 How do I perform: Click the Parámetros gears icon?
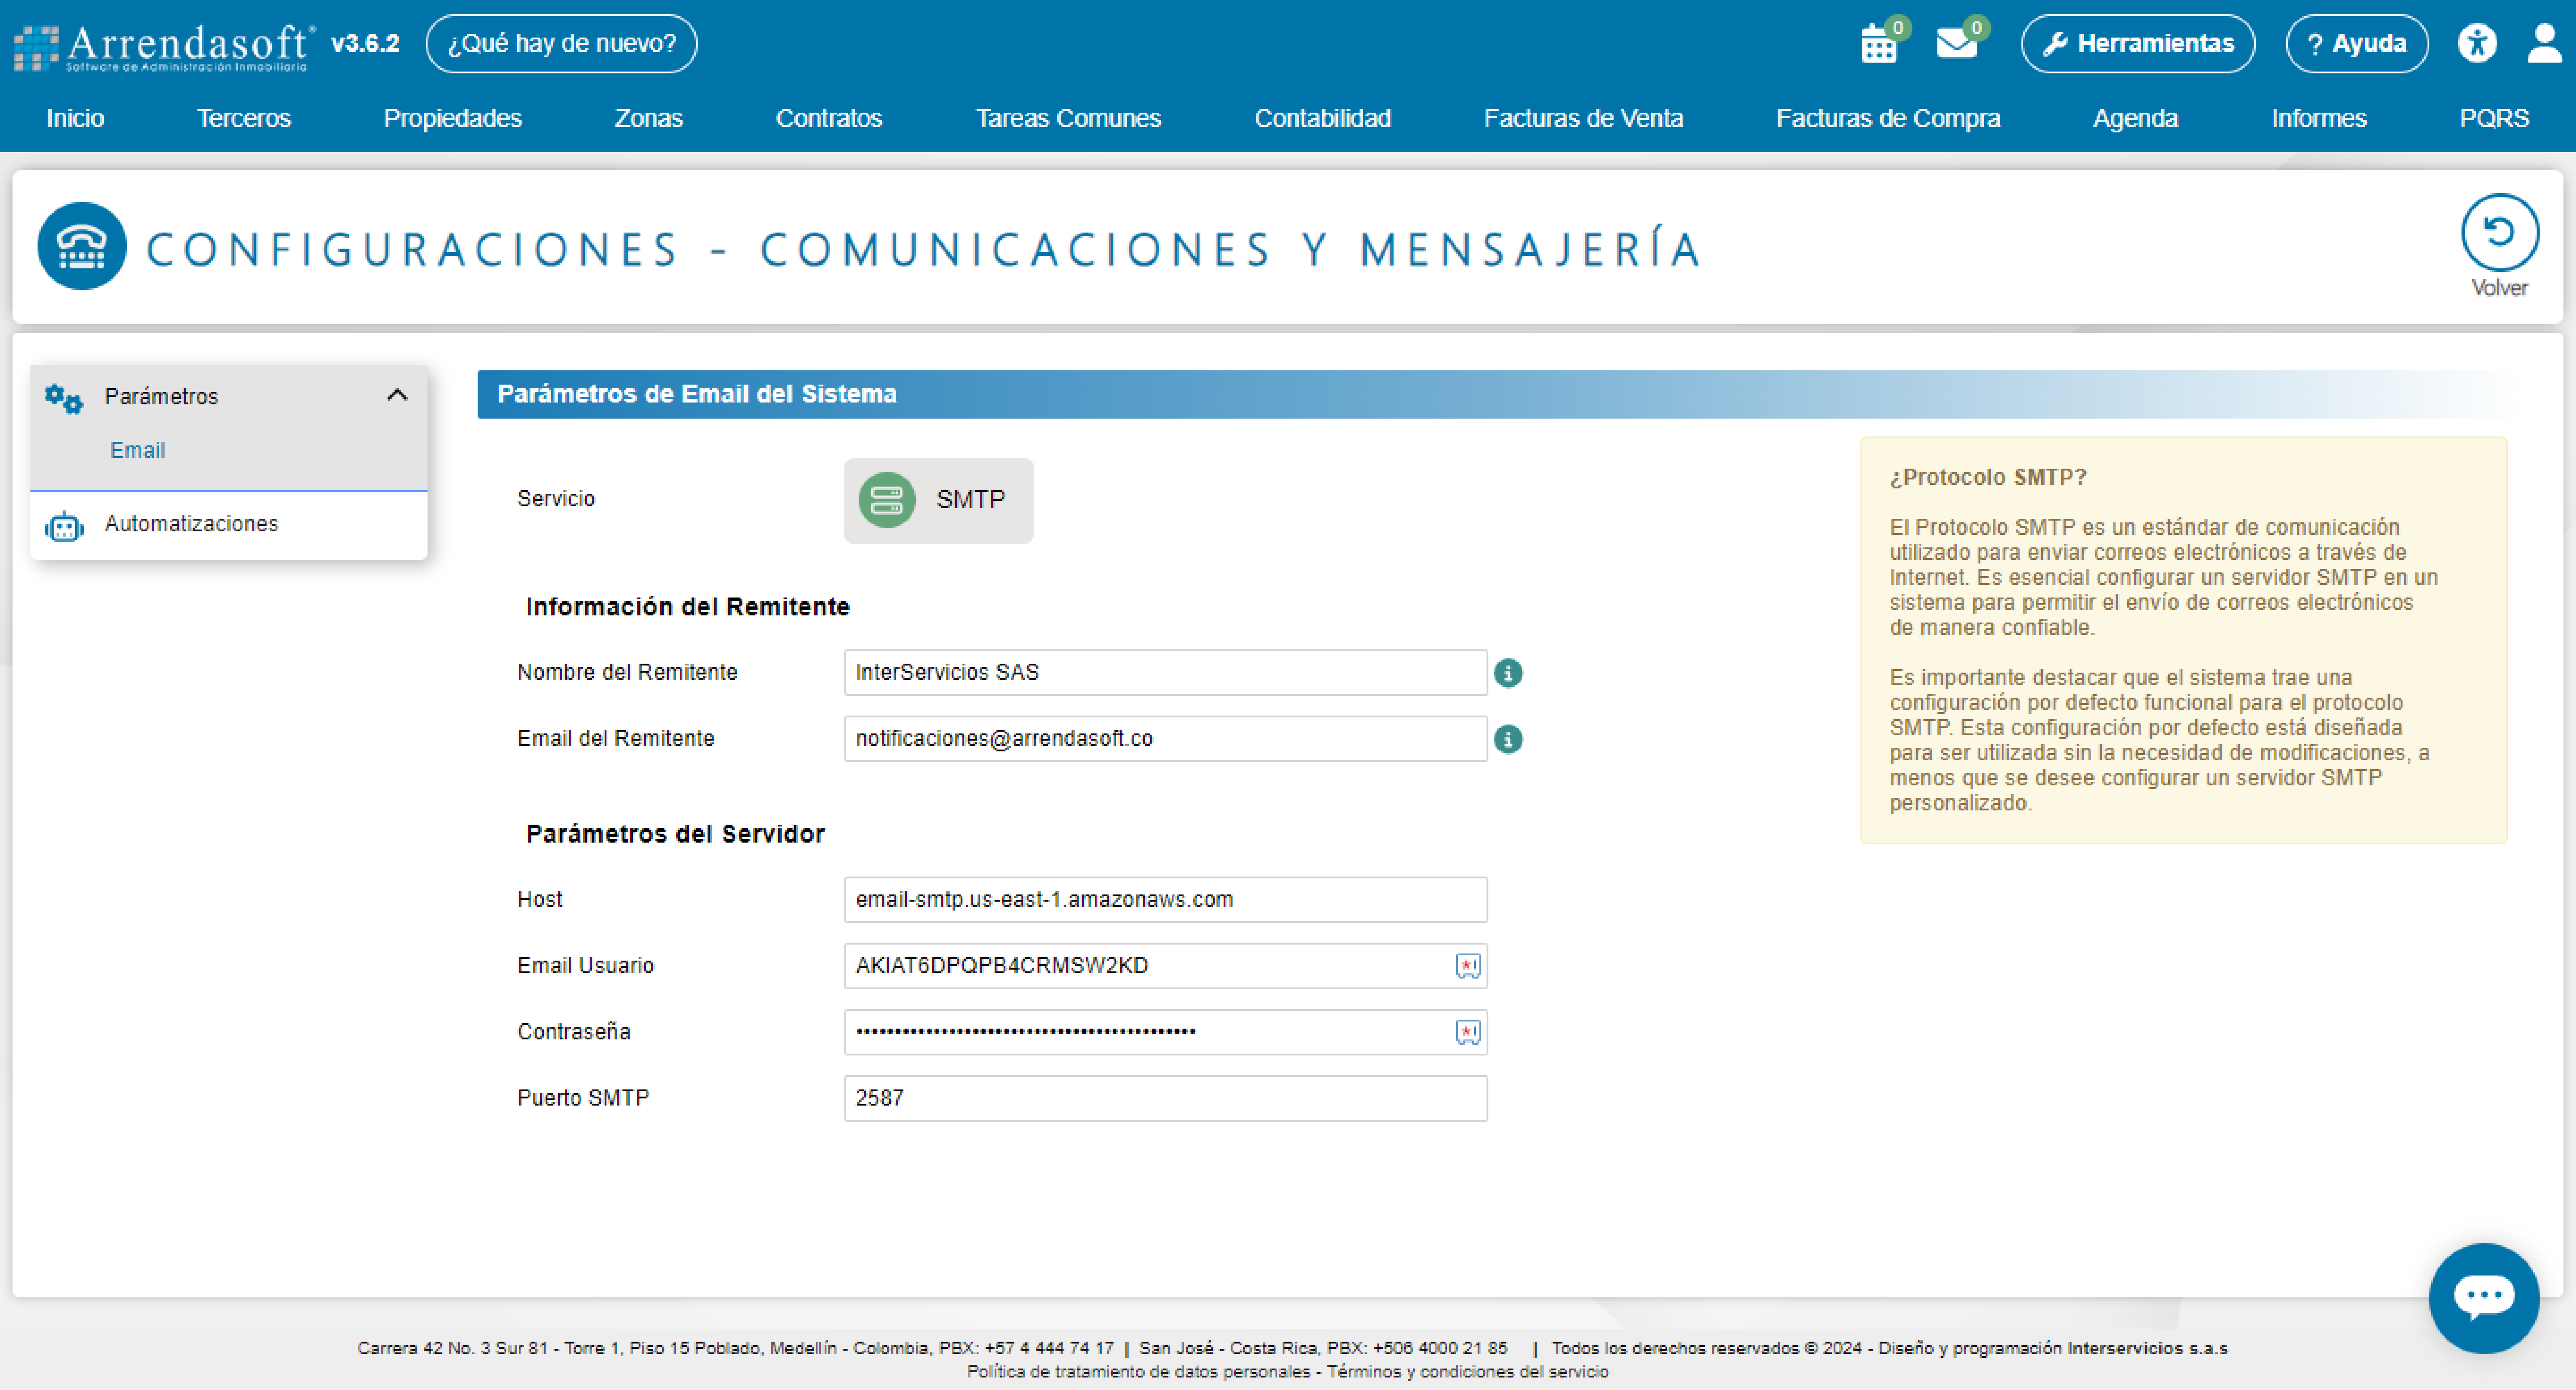64,398
